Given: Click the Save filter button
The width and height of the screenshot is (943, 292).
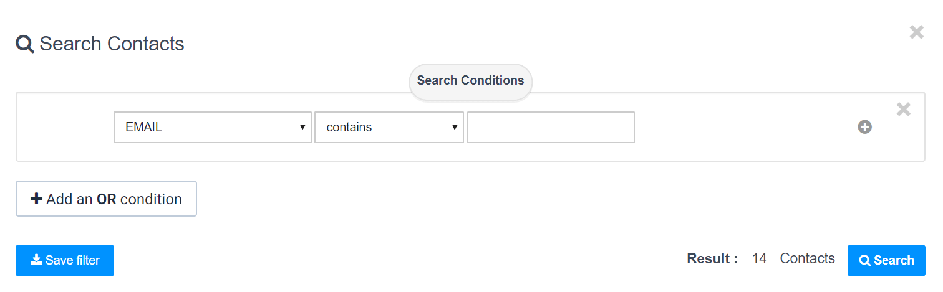Looking at the screenshot, I should pos(65,260).
